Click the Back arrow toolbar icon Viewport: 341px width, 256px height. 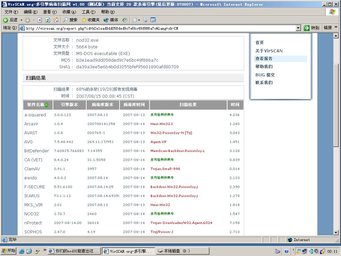pos(6,20)
